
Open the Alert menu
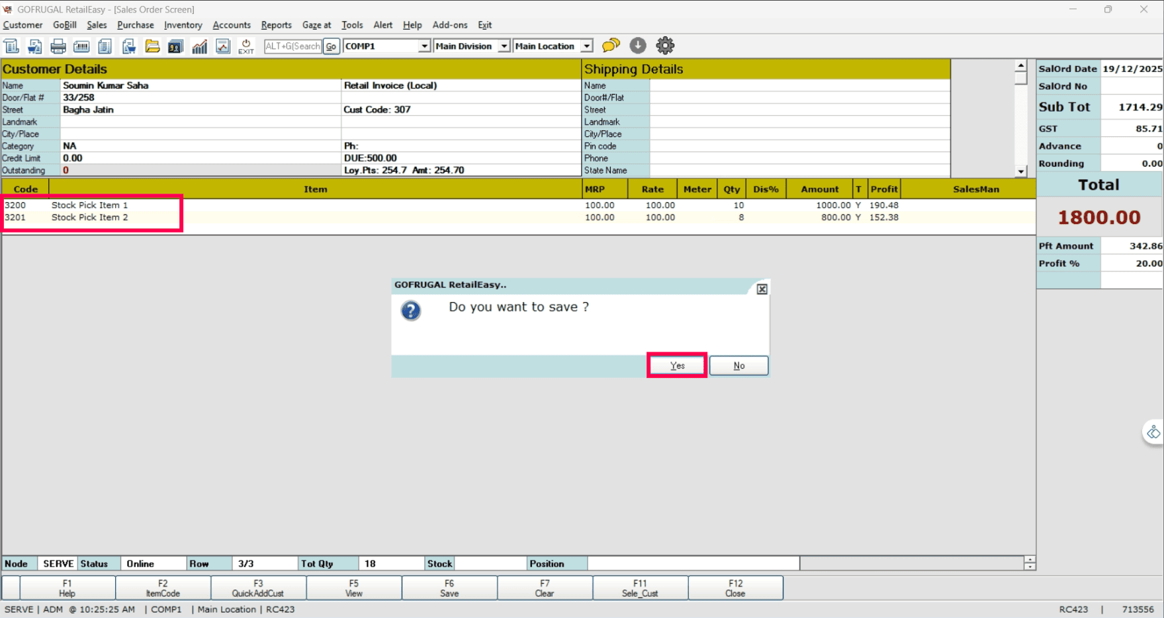tap(383, 25)
